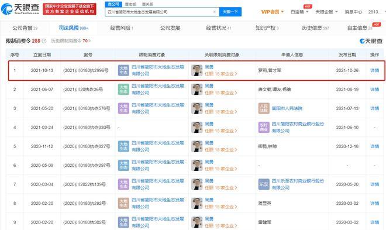Click the green company logo icon in row 2
Viewport: 386px width, 230px height.
tap(123, 90)
